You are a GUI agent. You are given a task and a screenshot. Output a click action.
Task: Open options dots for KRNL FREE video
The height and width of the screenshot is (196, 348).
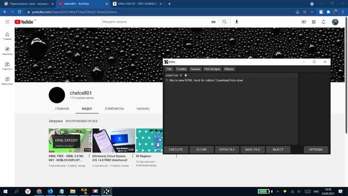[89, 156]
